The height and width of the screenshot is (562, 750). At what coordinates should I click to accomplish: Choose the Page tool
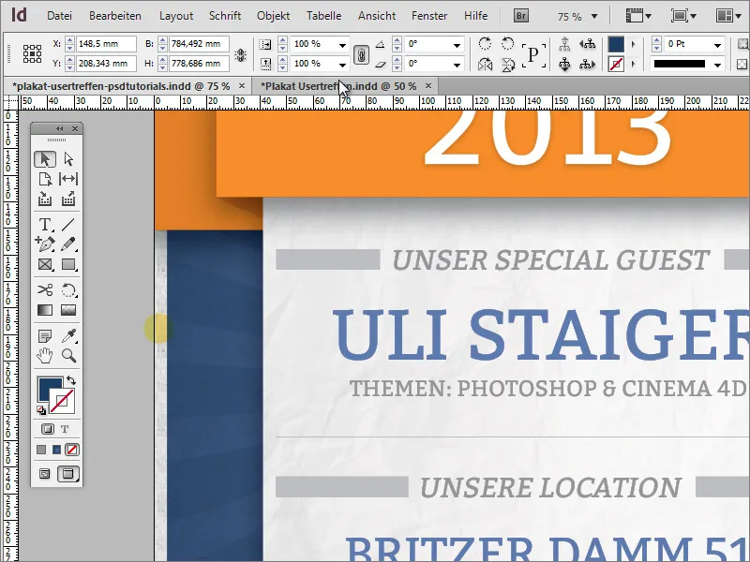(45, 179)
